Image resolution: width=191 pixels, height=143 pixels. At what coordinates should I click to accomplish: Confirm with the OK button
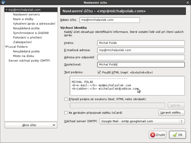pos(177,135)
